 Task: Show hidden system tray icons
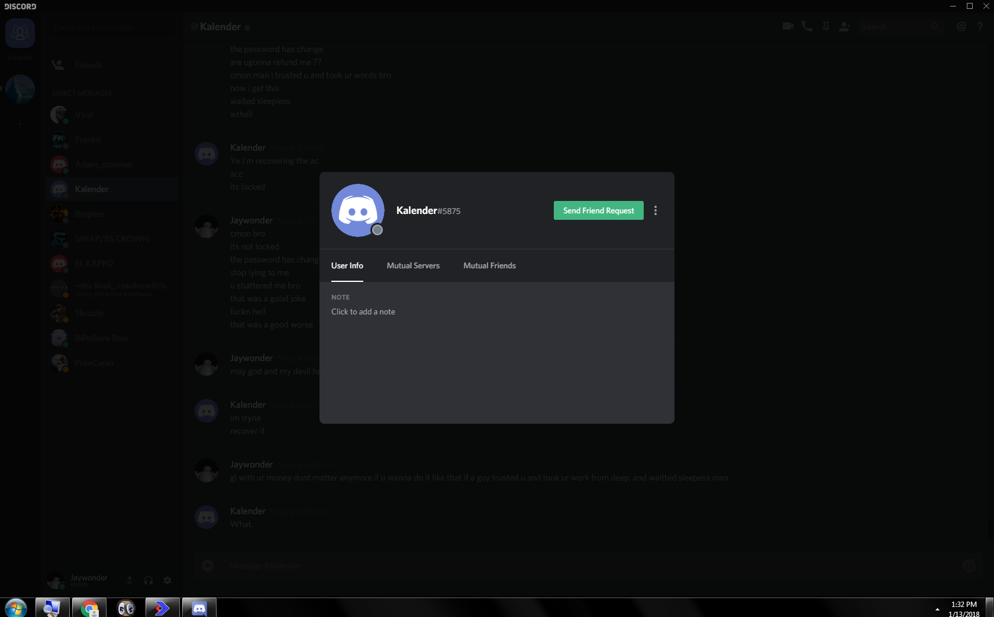click(x=937, y=609)
